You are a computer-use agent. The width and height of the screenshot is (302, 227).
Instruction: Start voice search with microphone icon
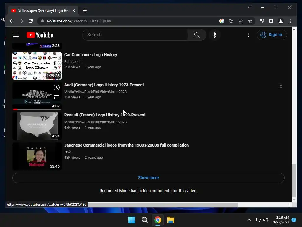pos(215,35)
